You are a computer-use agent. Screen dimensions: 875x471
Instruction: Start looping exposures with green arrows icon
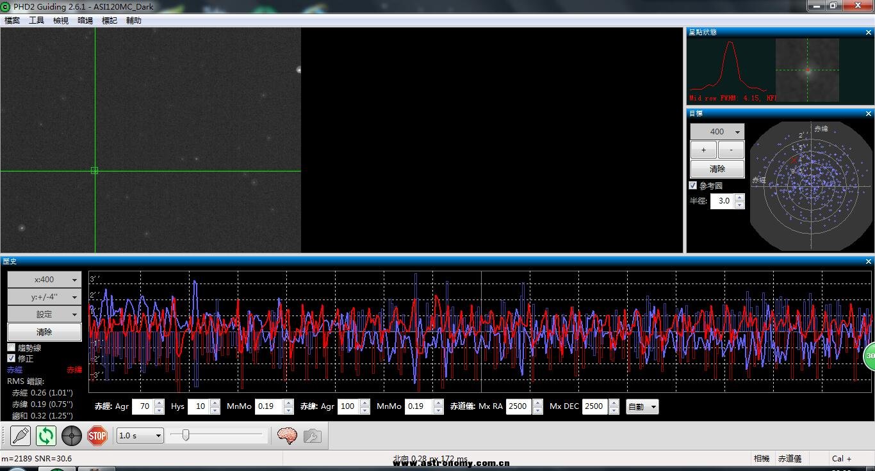46,436
